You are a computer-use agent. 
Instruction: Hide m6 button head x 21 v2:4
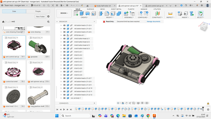coord(64,25)
